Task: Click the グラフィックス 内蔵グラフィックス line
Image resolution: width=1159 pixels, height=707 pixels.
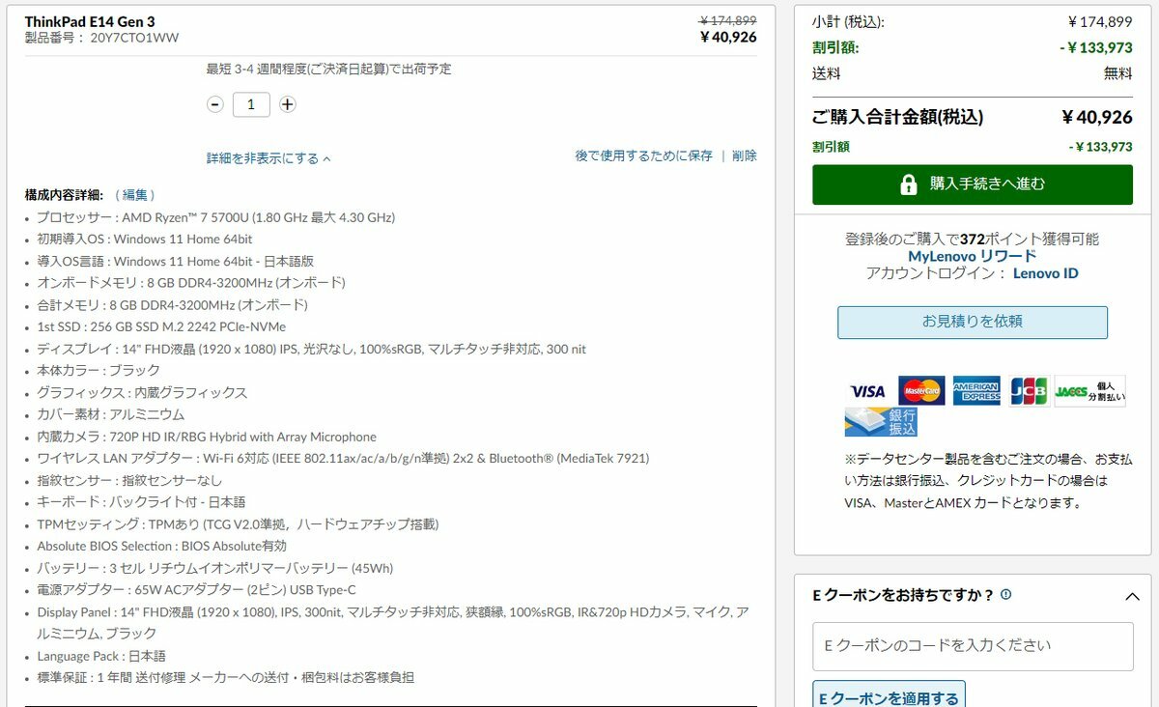Action: point(142,393)
